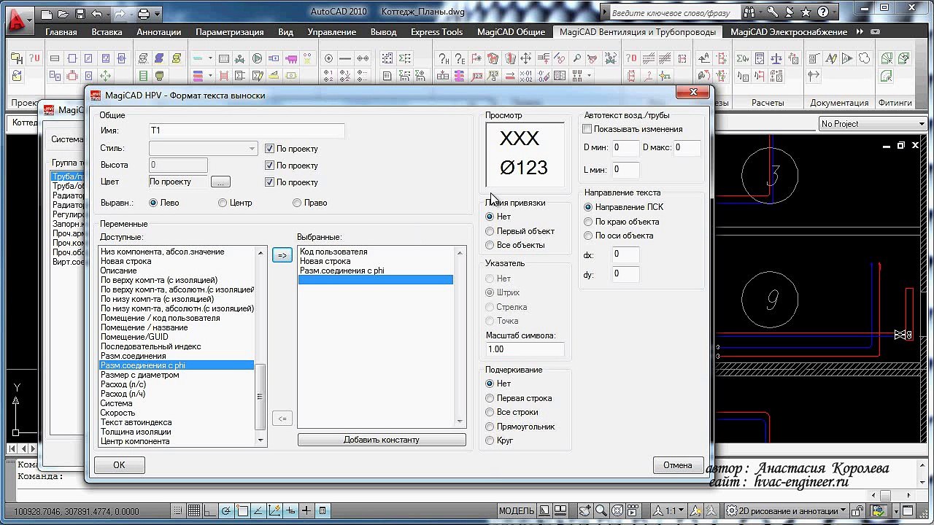Click the Plot printer icon
This screenshot has height=525, width=934.
click(x=144, y=14)
